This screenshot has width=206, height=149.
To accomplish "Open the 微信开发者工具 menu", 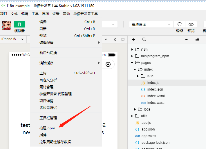I will click(86, 14).
